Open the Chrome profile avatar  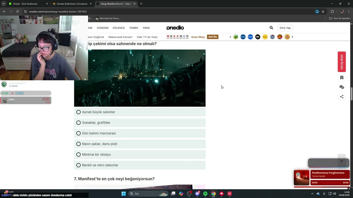click(342, 12)
